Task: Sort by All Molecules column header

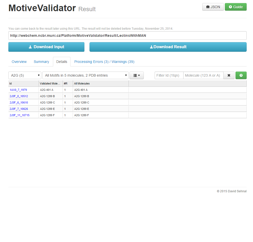Action: [101, 83]
